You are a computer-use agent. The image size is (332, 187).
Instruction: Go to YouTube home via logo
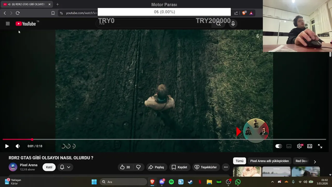25,24
